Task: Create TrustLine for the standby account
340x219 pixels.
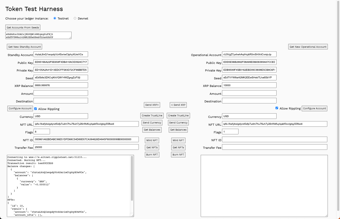Action: (x=152, y=116)
